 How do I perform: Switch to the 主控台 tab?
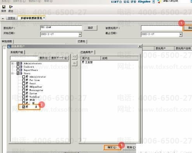tap(11, 18)
